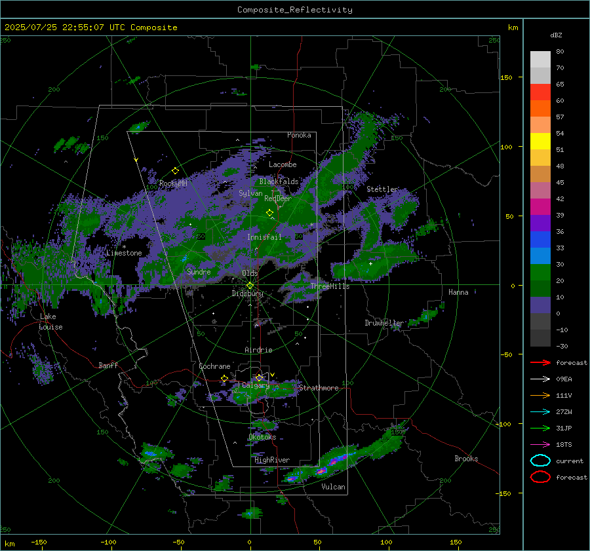Click the Brooks city label
The image size is (590, 551).
tap(466, 459)
